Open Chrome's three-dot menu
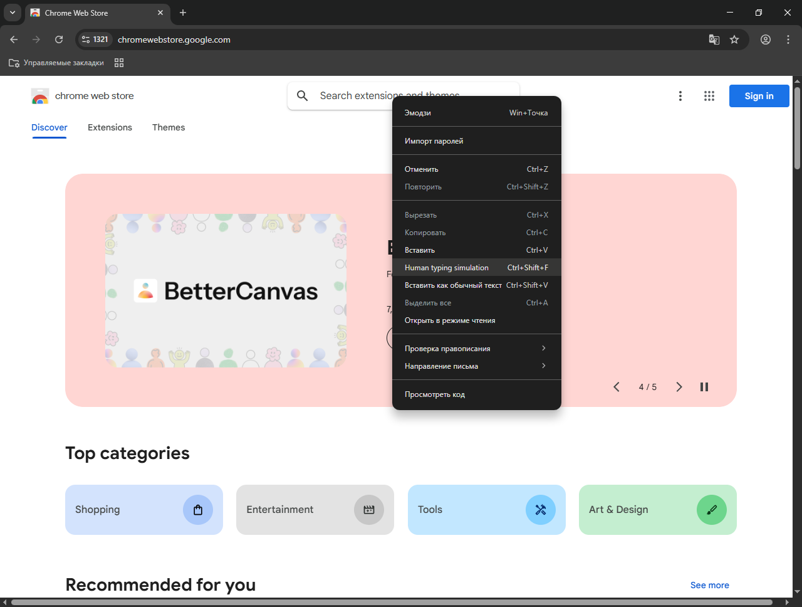 tap(788, 40)
